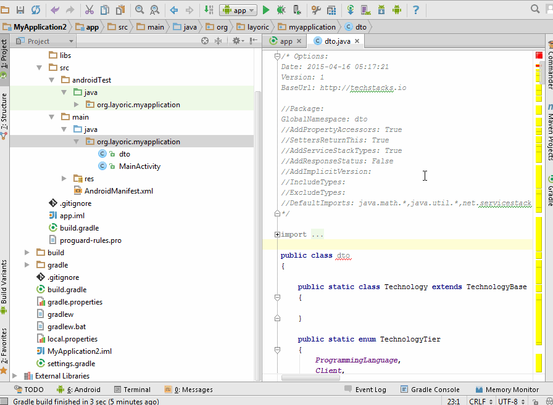This screenshot has height=405, width=553.
Task: Click the CRLF line separator selector
Action: 480,401
